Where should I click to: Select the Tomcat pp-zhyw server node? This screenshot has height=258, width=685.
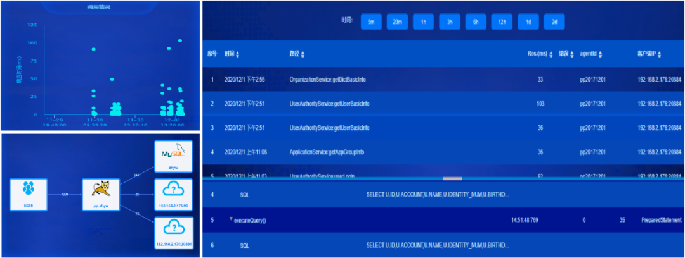[x=101, y=194]
